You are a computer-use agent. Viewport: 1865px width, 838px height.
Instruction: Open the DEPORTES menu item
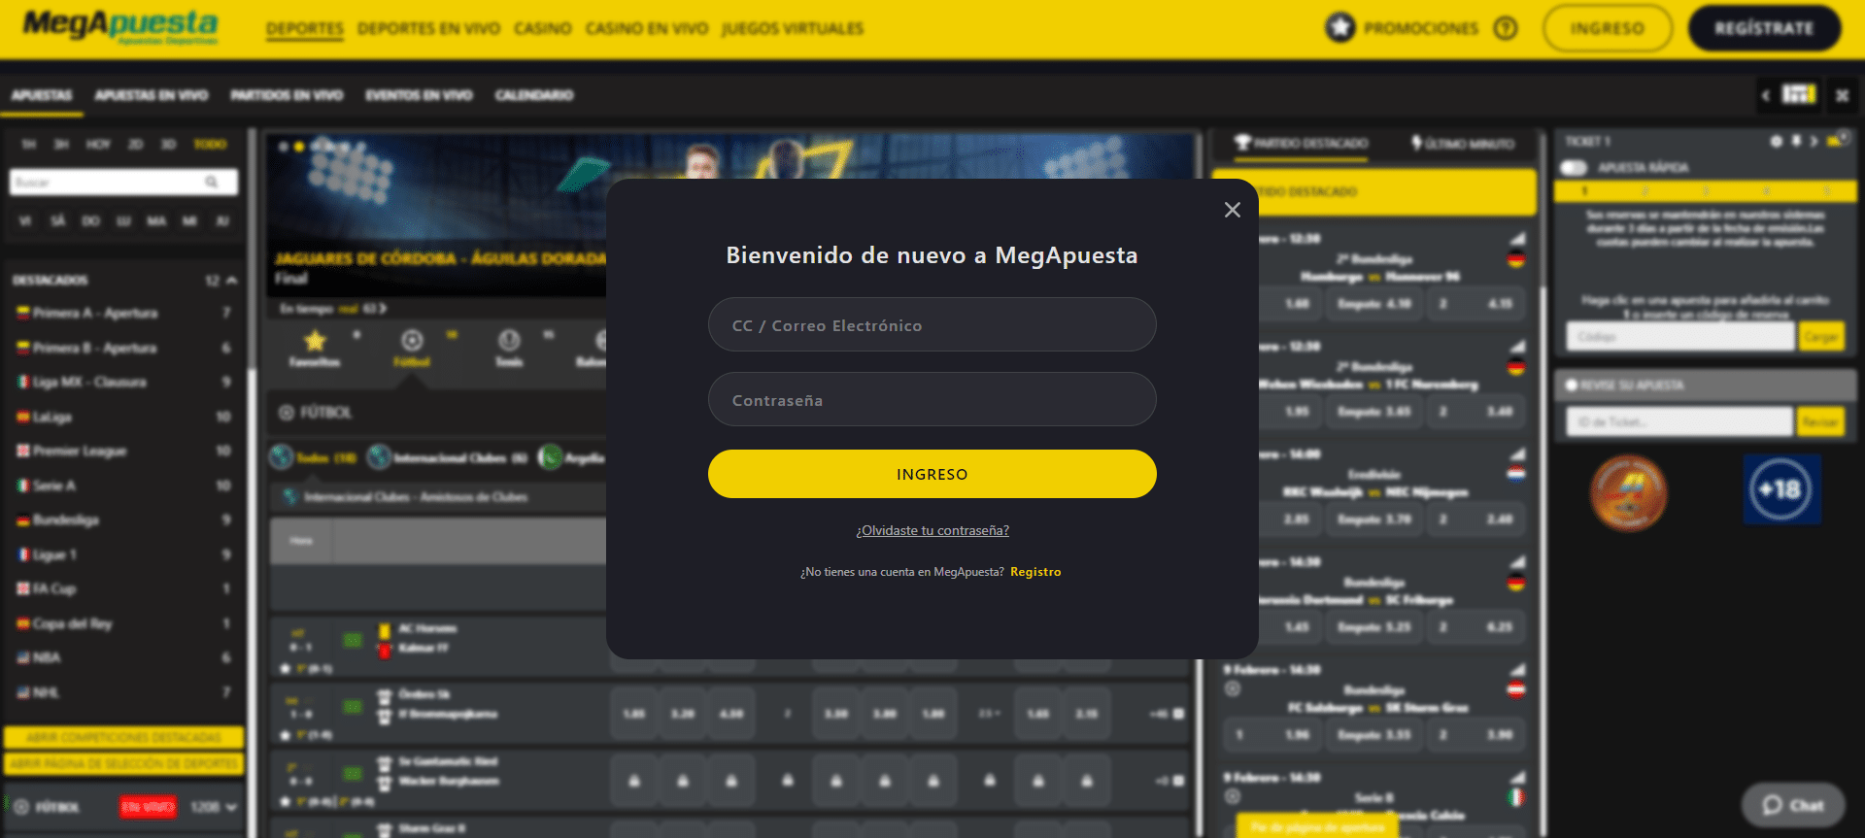tap(305, 29)
